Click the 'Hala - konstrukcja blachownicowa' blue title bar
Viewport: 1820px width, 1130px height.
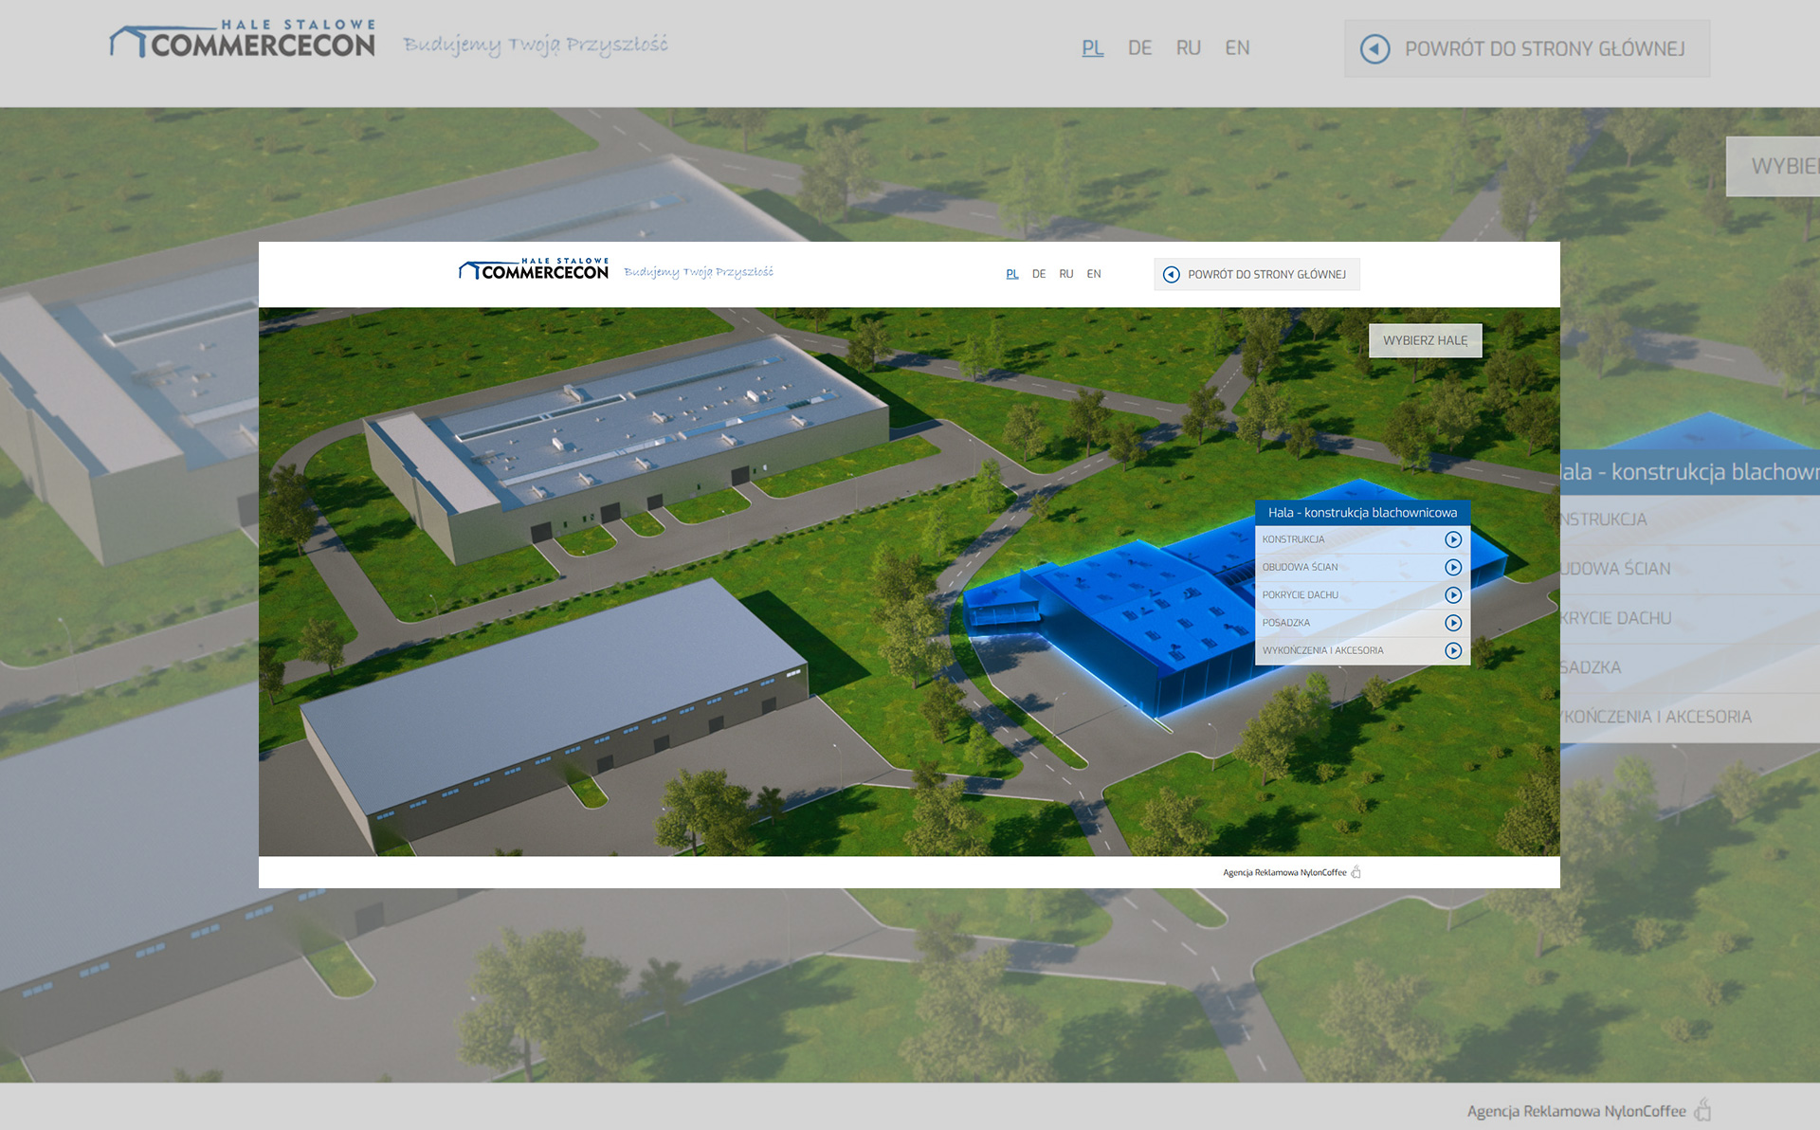coord(1362,513)
